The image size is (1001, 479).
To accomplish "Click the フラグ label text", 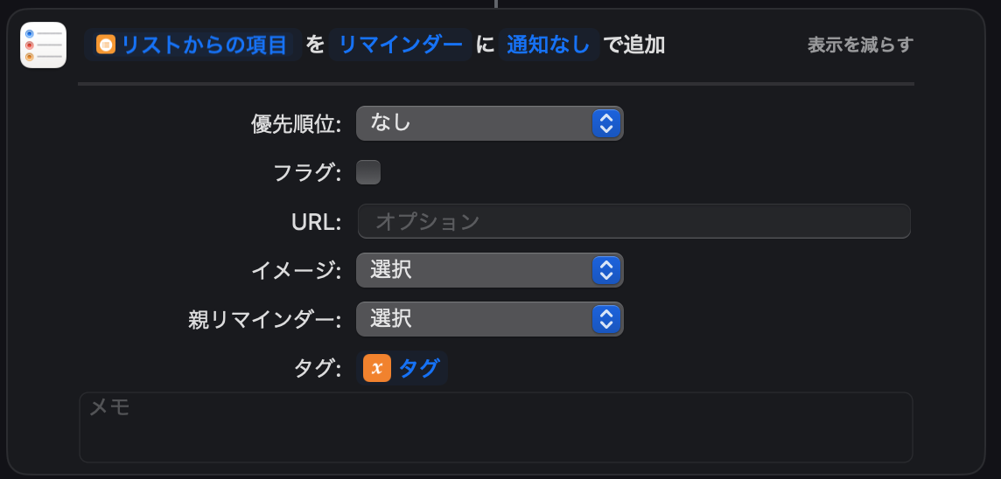I will click(307, 172).
